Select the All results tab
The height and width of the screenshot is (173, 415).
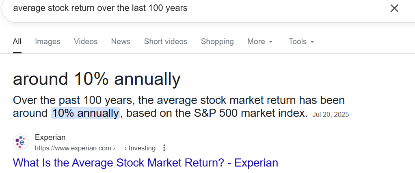17,41
